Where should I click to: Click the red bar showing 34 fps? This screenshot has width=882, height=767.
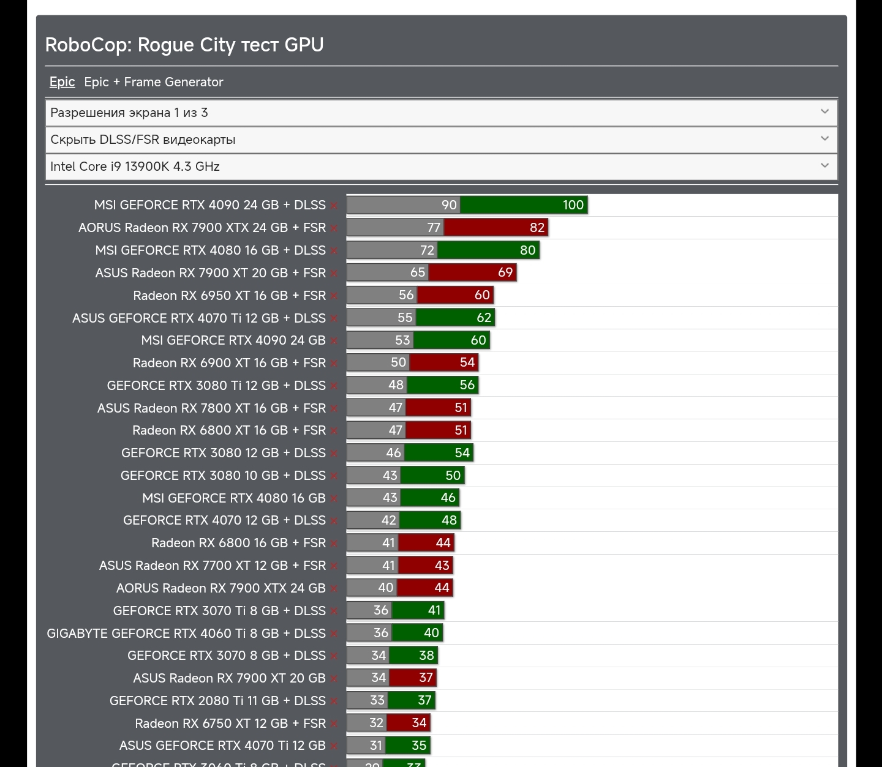(410, 723)
